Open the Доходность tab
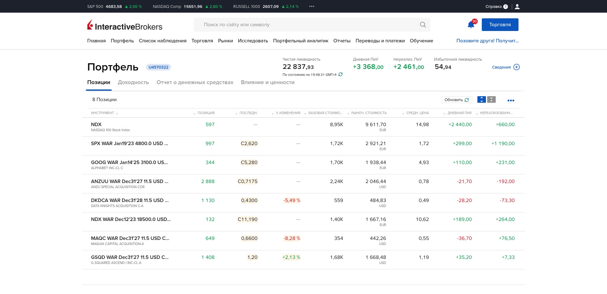The height and width of the screenshot is (294, 607). (133, 82)
